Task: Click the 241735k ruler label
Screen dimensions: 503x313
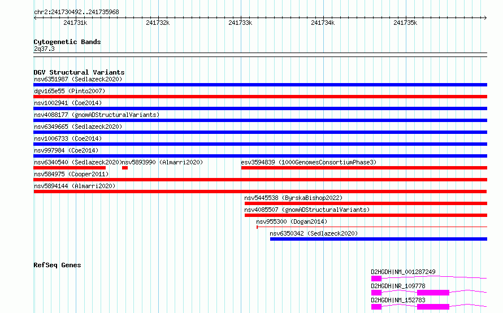Action: pos(405,23)
